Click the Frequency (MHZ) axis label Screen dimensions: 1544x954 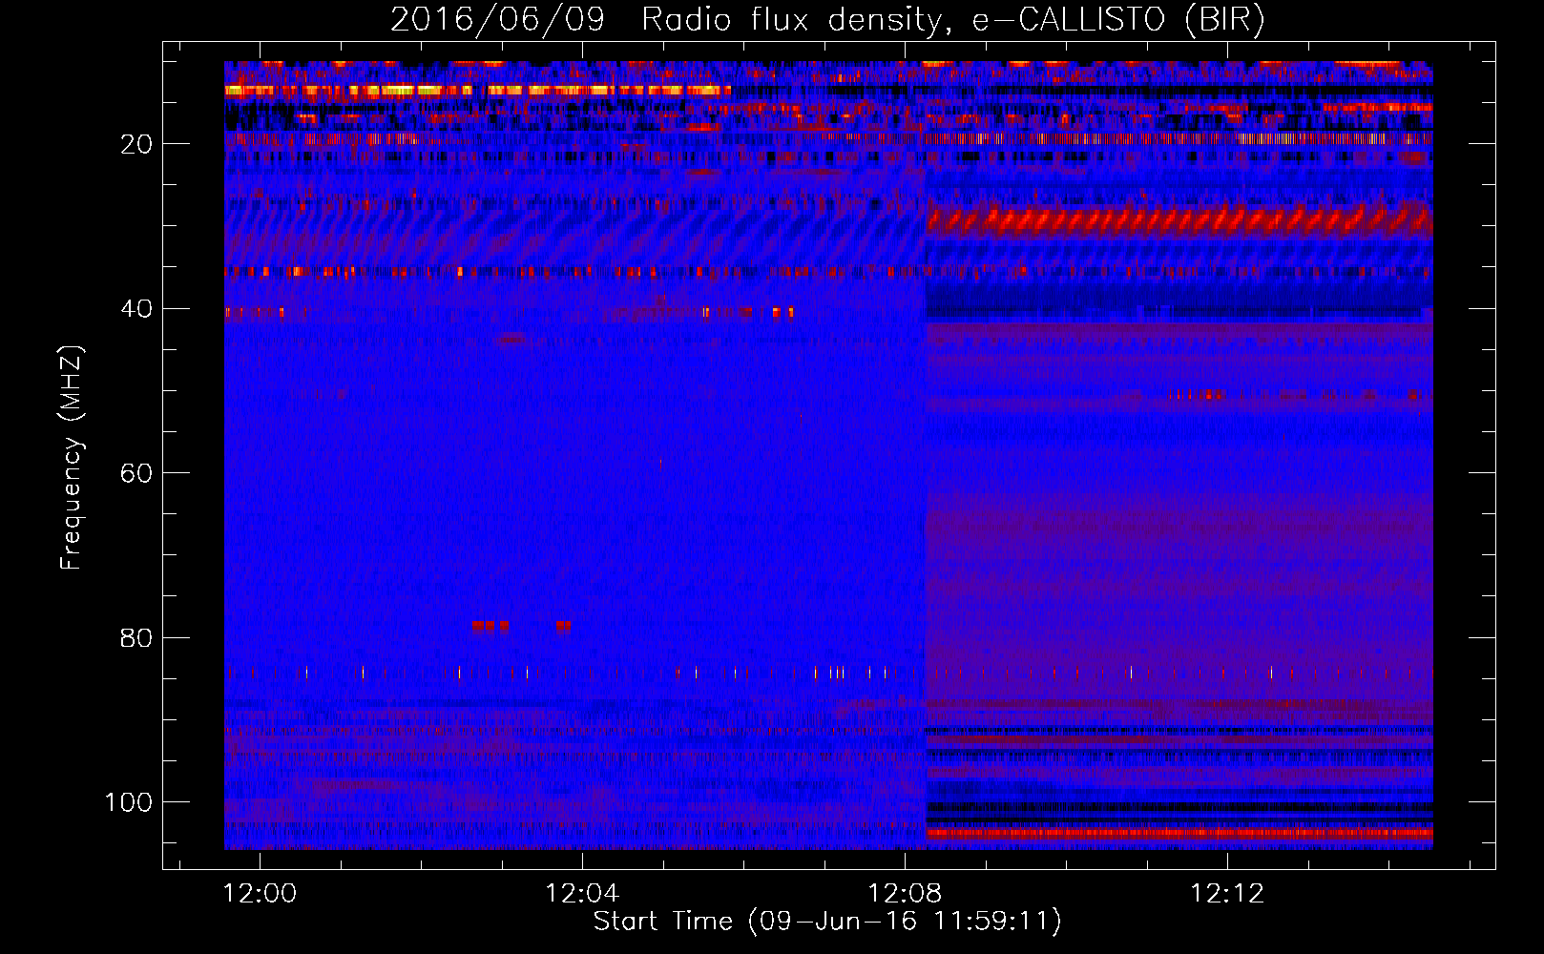[72, 458]
